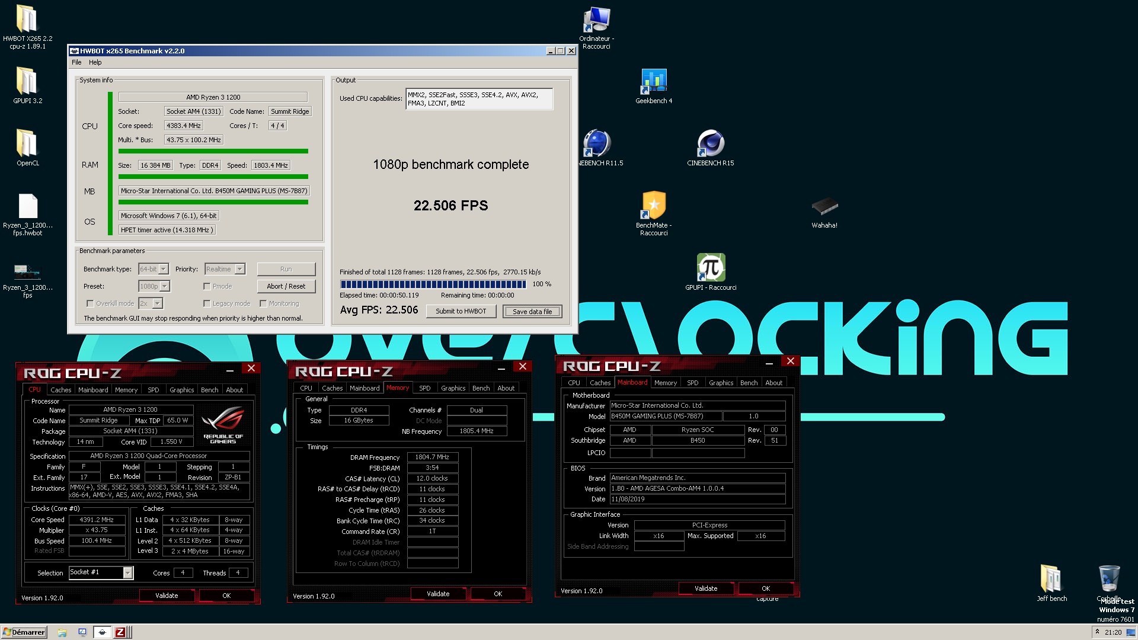Click the Core Speed 4391.2 MHz value

click(x=97, y=520)
